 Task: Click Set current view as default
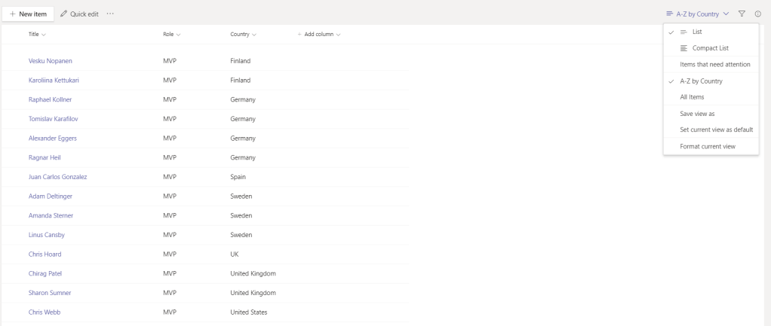point(711,129)
